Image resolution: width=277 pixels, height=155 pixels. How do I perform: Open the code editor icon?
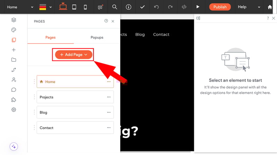pos(184,7)
